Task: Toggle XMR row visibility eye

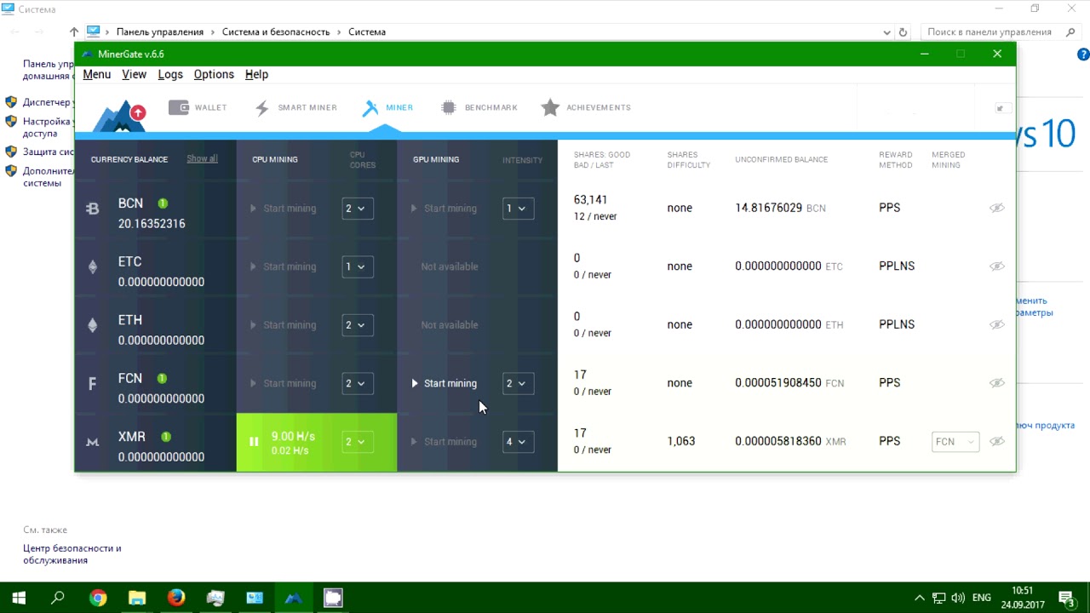Action: point(996,441)
